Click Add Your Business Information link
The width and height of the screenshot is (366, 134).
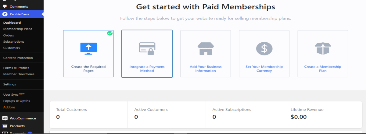(206, 69)
